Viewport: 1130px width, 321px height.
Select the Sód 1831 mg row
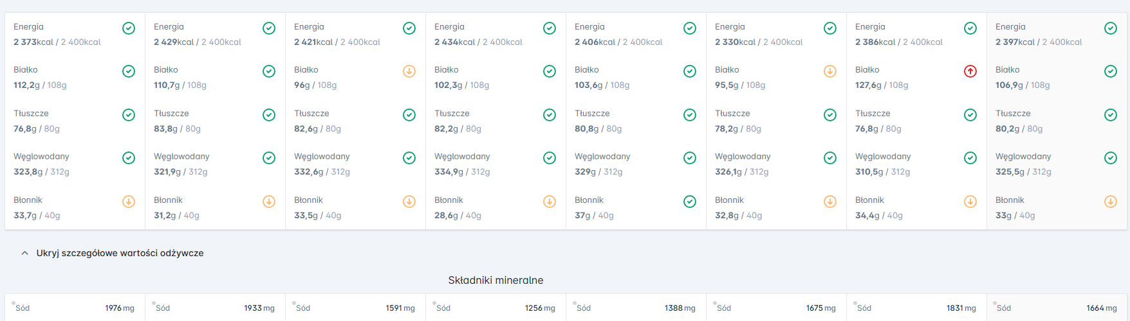coord(916,308)
